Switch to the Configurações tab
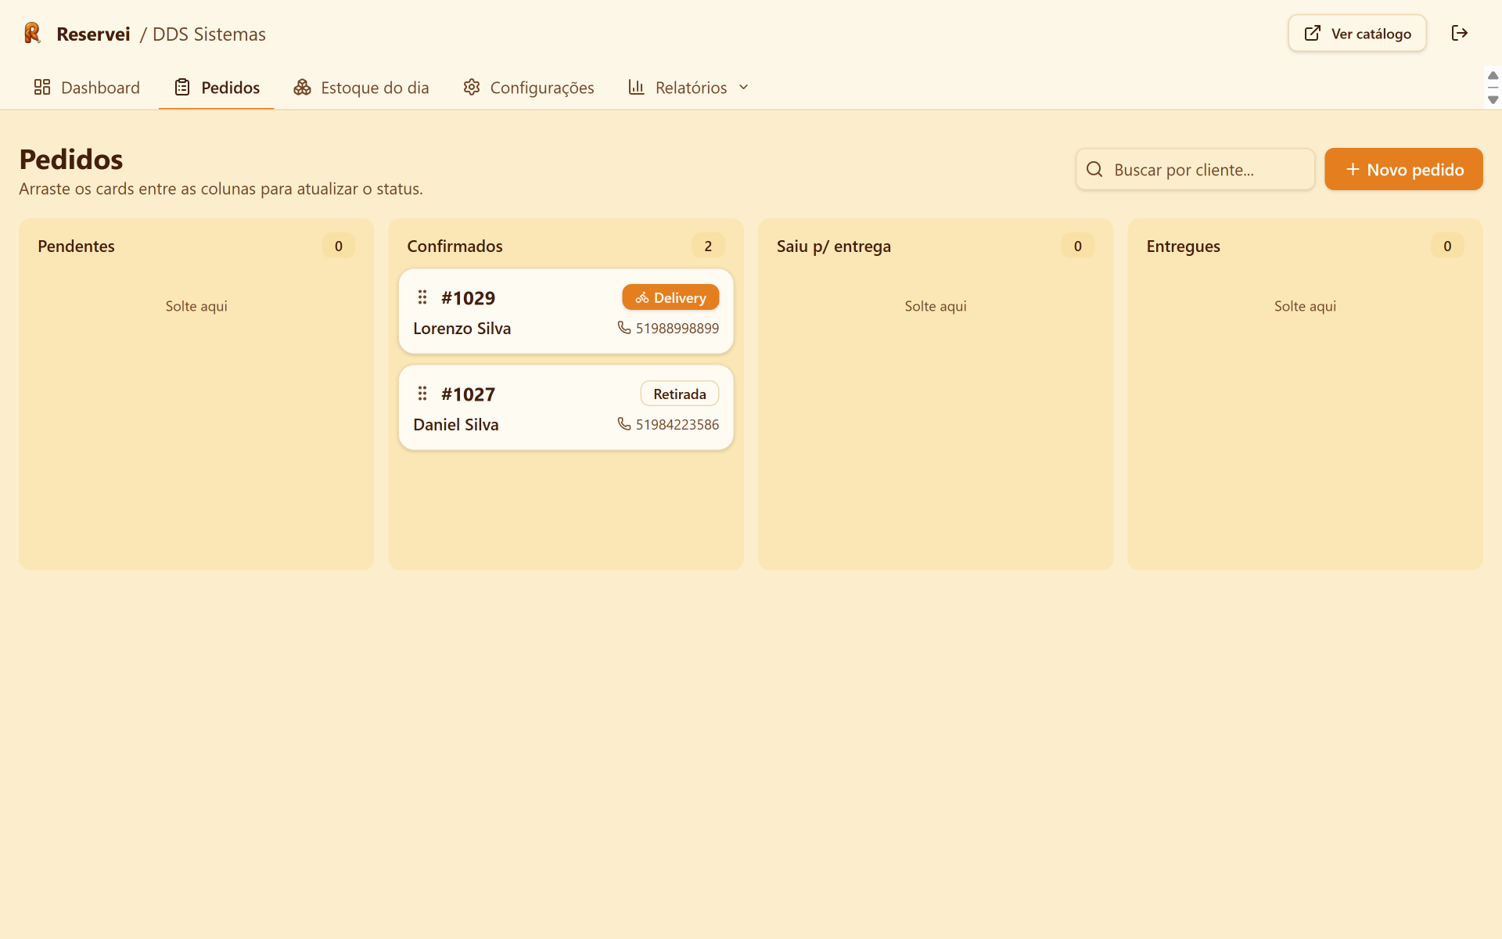The height and width of the screenshot is (939, 1502). (528, 88)
